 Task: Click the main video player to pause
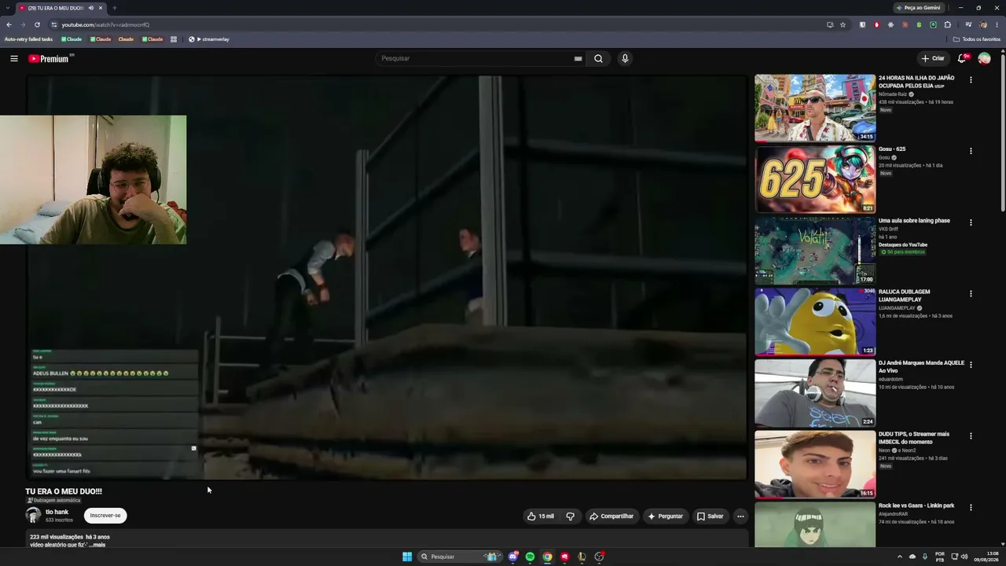click(387, 277)
